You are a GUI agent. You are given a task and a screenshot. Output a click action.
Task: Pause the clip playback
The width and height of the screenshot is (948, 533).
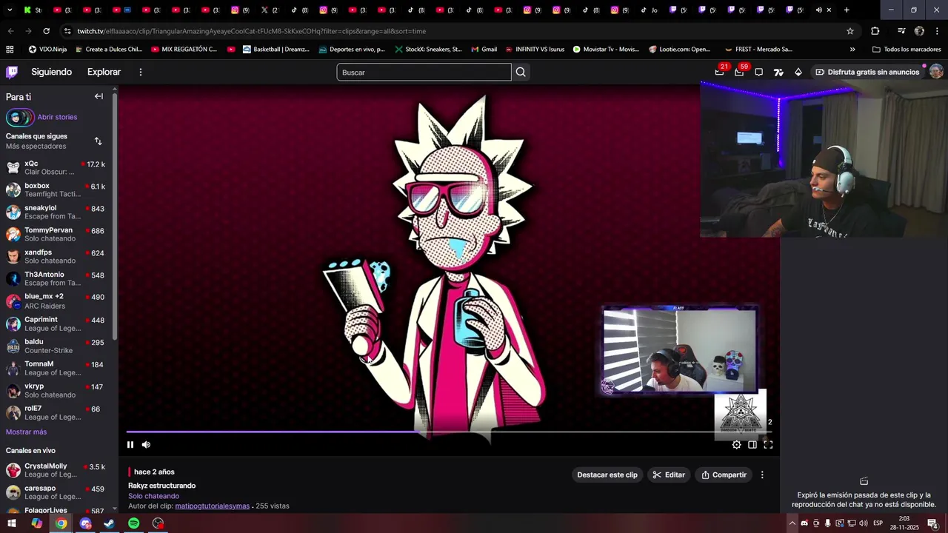(130, 444)
